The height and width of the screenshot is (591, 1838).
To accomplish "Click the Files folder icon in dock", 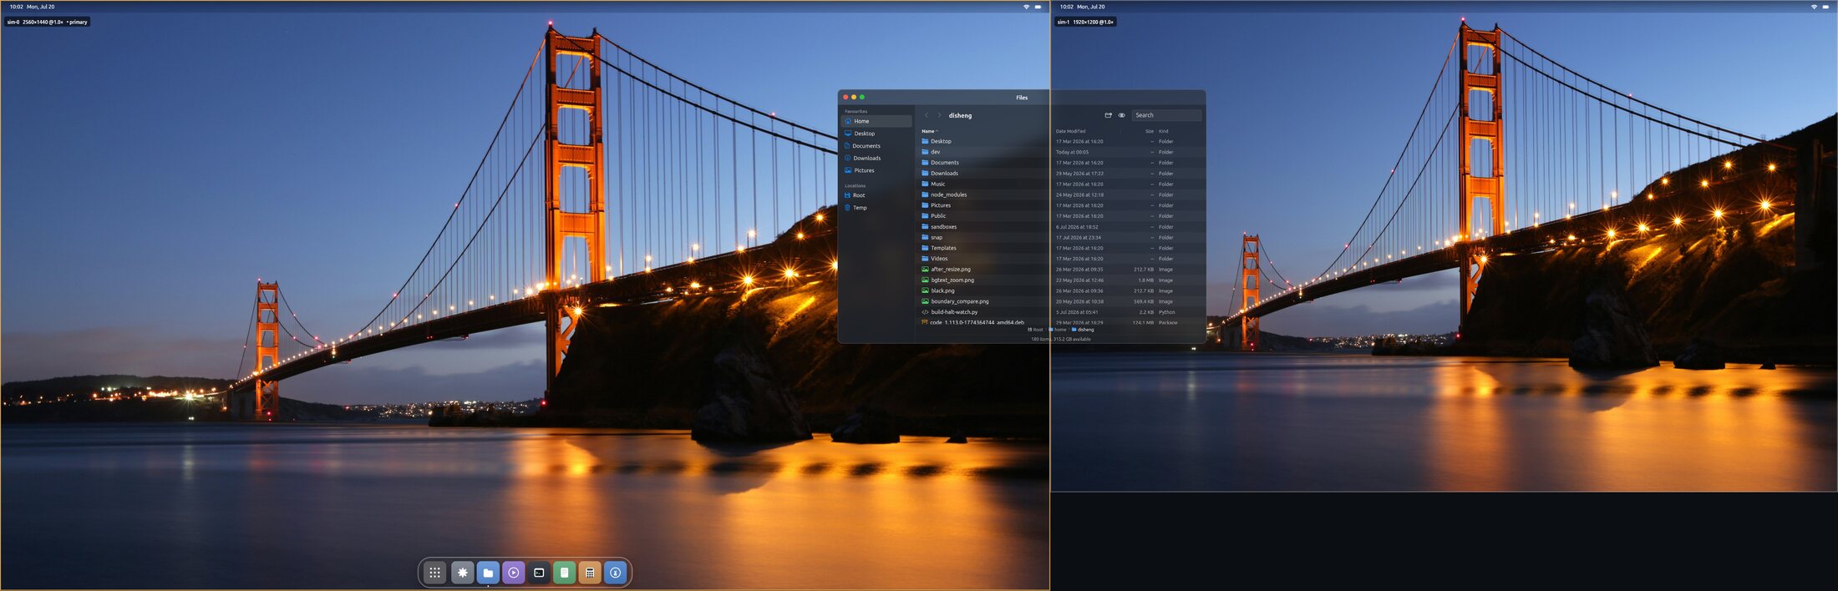I will pos(488,573).
